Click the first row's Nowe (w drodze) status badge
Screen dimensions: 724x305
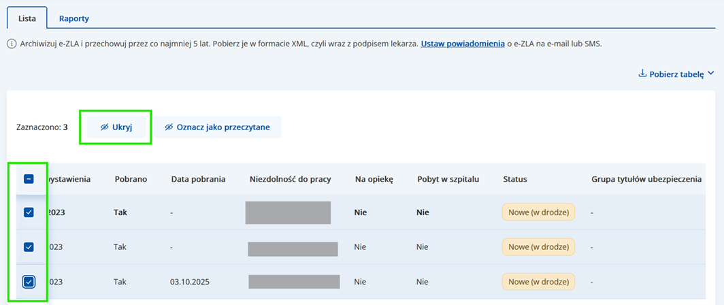click(538, 212)
